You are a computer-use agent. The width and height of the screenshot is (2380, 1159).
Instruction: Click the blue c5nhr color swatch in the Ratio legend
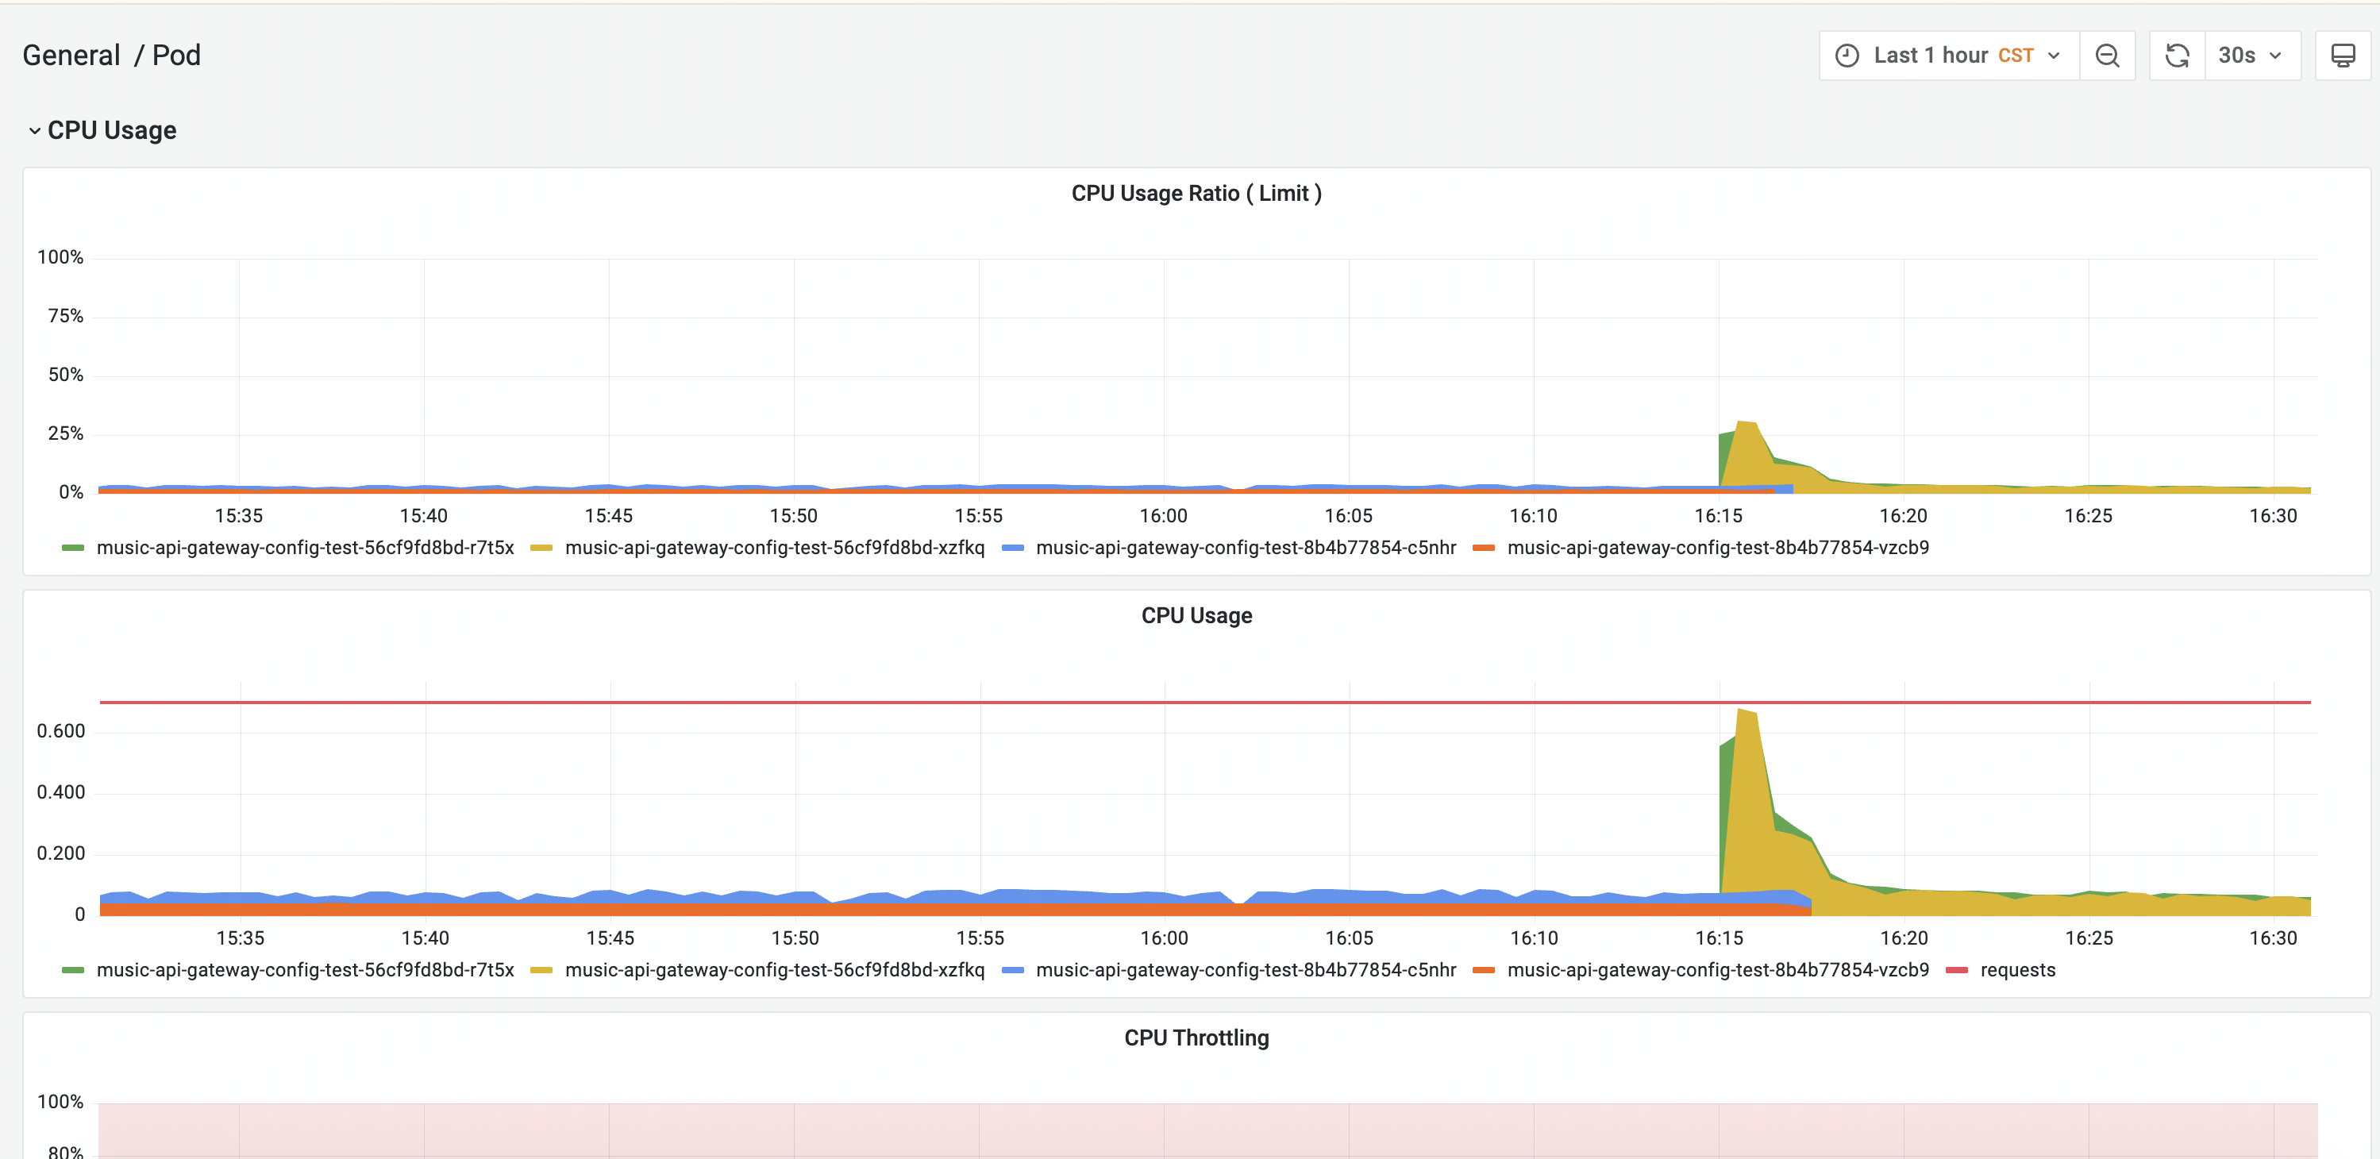[x=1013, y=548]
